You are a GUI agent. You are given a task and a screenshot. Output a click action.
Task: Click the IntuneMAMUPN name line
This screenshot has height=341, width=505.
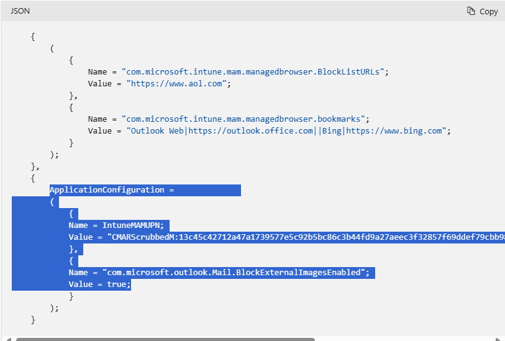coord(116,225)
